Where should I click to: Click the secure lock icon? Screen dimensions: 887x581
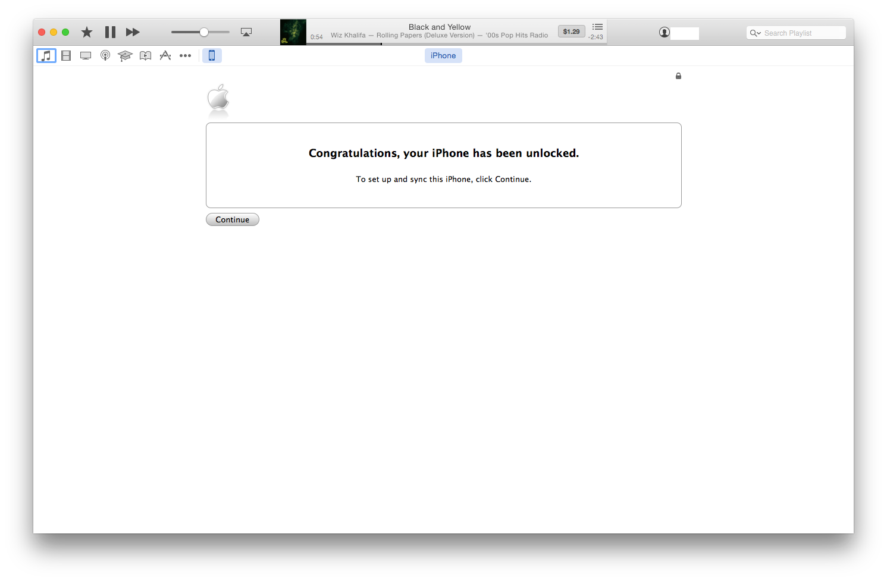(x=678, y=76)
